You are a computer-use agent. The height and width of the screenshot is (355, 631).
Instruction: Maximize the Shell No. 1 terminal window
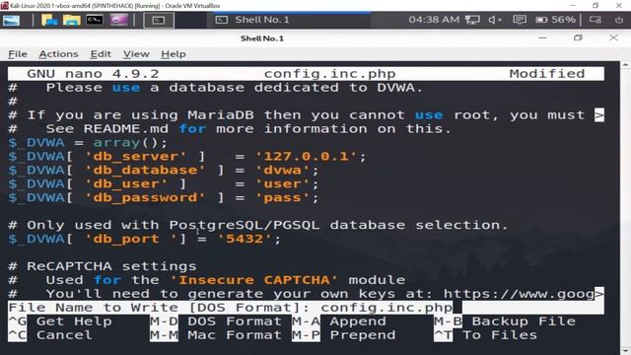(x=579, y=37)
